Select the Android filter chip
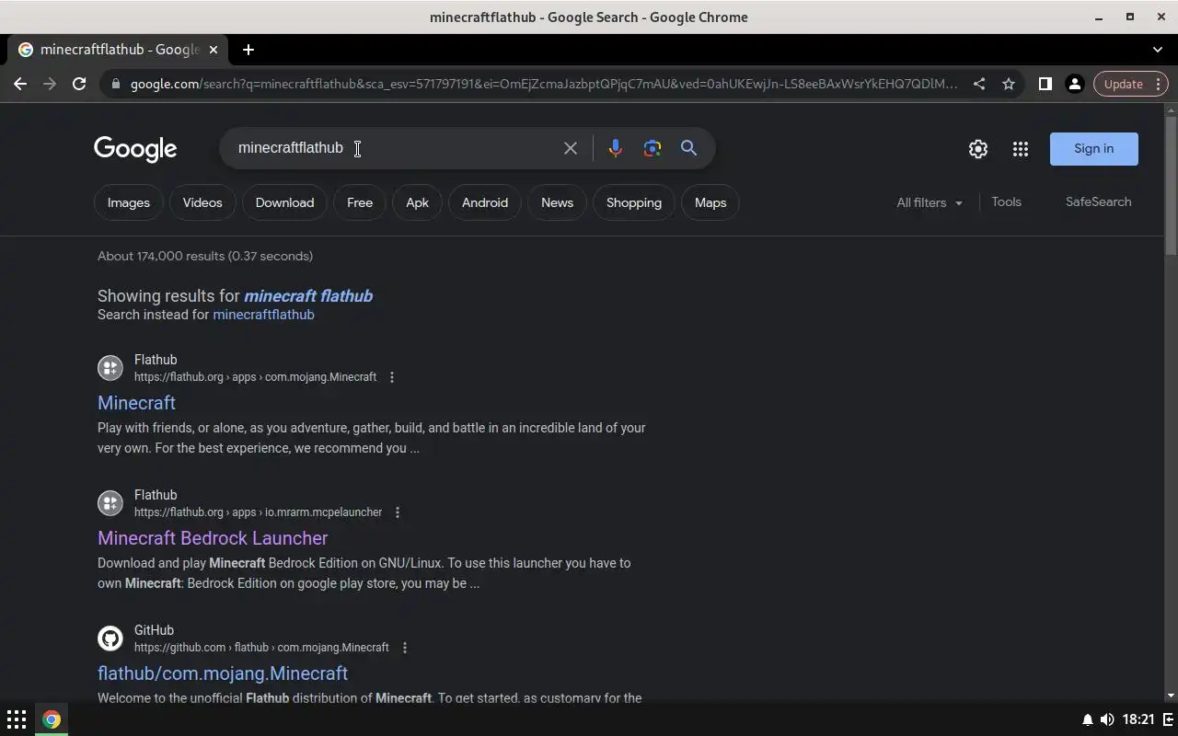The width and height of the screenshot is (1178, 736). 485,202
